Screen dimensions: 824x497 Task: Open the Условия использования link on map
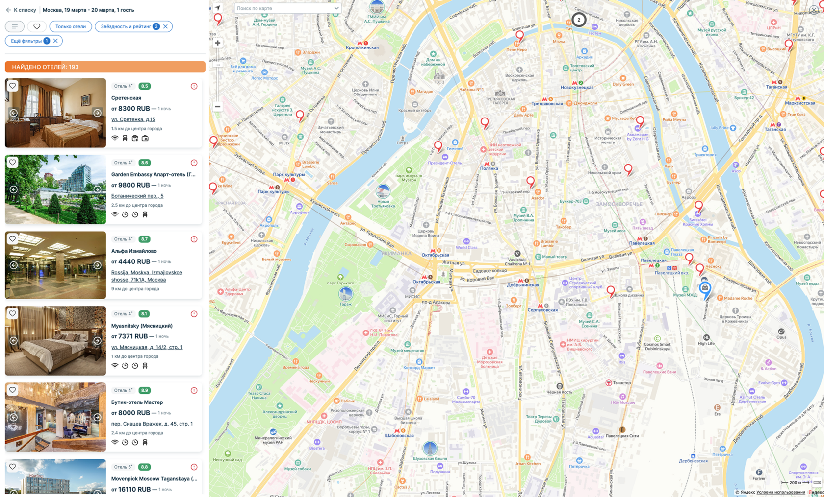[780, 492]
